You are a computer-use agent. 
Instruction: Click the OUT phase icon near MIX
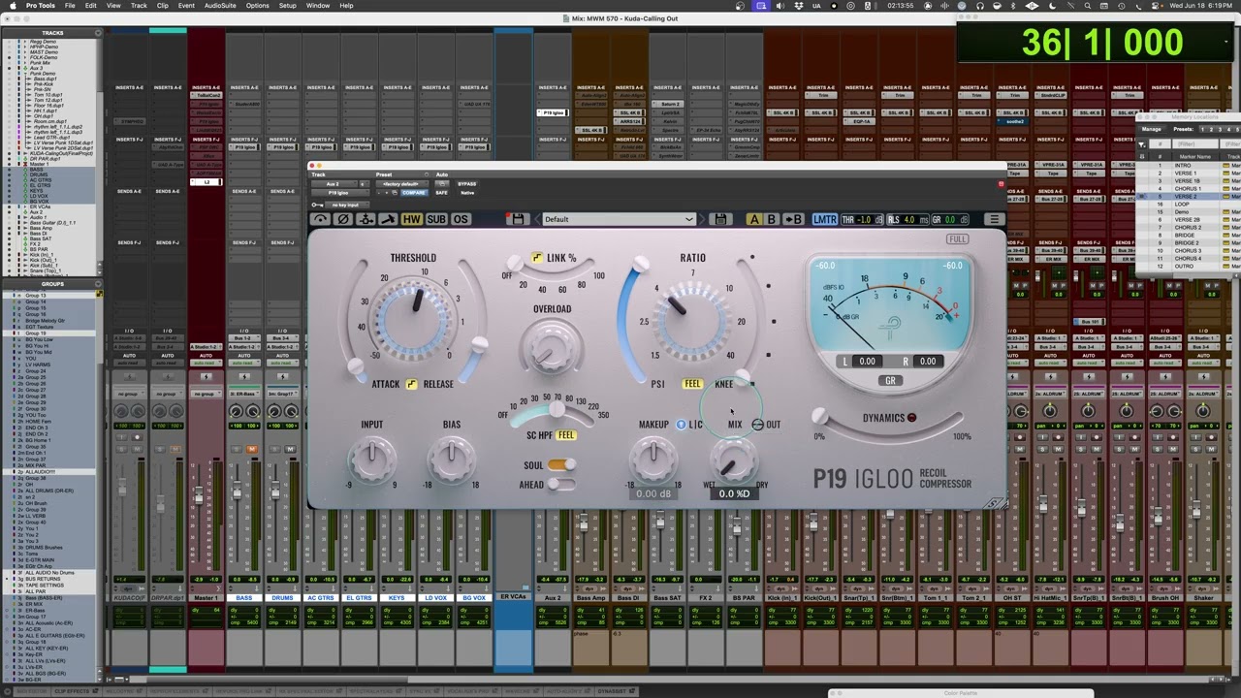coord(757,425)
